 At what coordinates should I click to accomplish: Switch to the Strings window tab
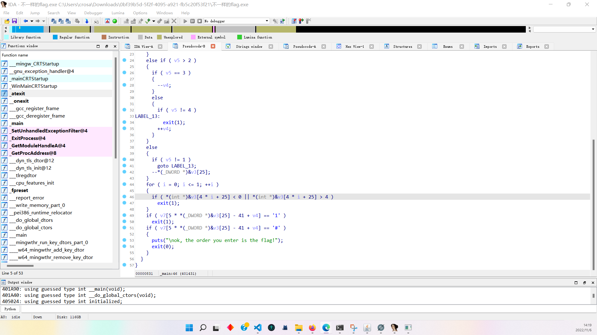[x=249, y=47]
